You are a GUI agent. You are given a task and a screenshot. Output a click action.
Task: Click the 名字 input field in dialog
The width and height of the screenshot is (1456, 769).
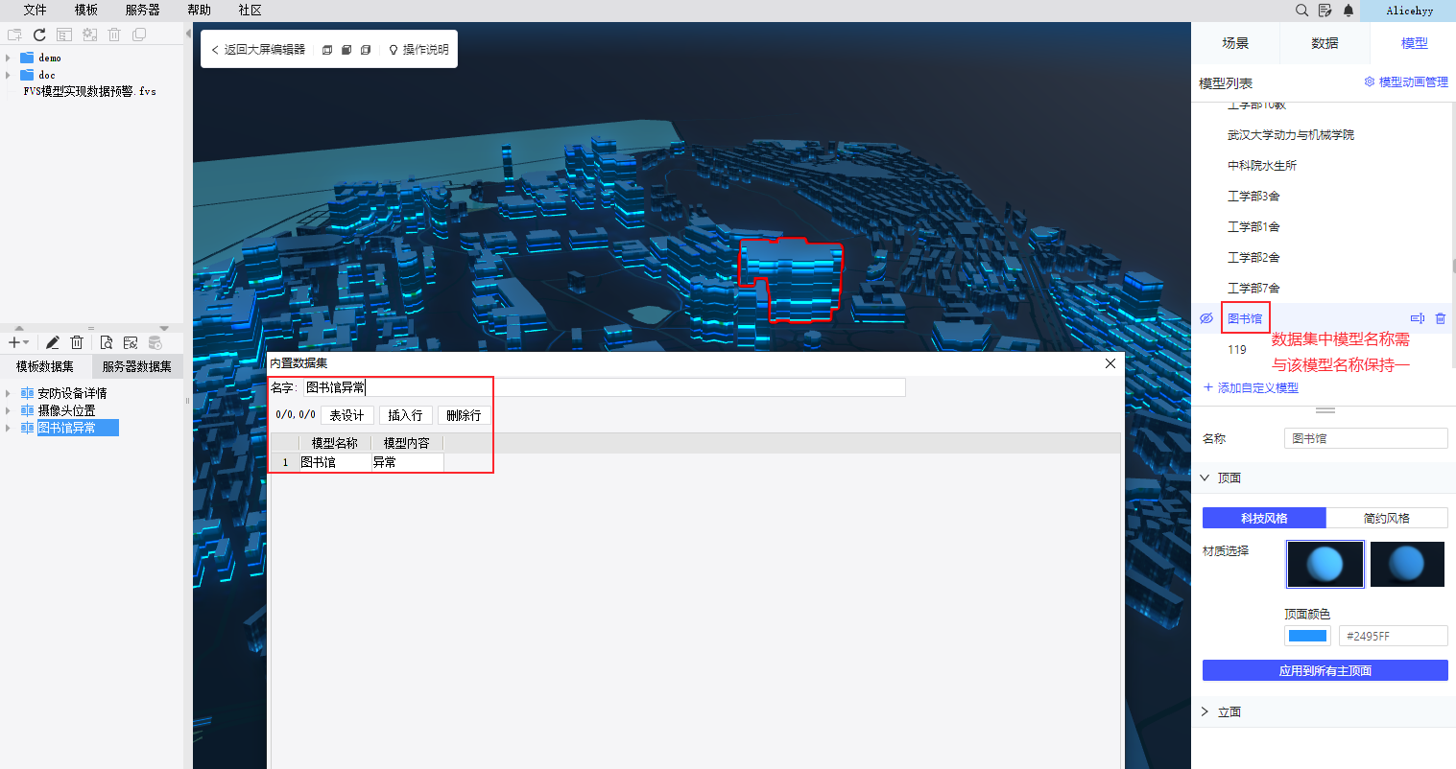pos(605,387)
